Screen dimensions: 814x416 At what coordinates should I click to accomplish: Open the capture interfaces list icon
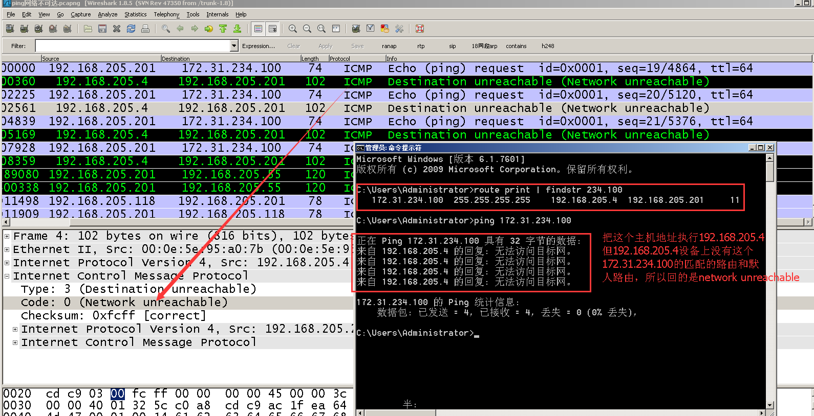10,29
